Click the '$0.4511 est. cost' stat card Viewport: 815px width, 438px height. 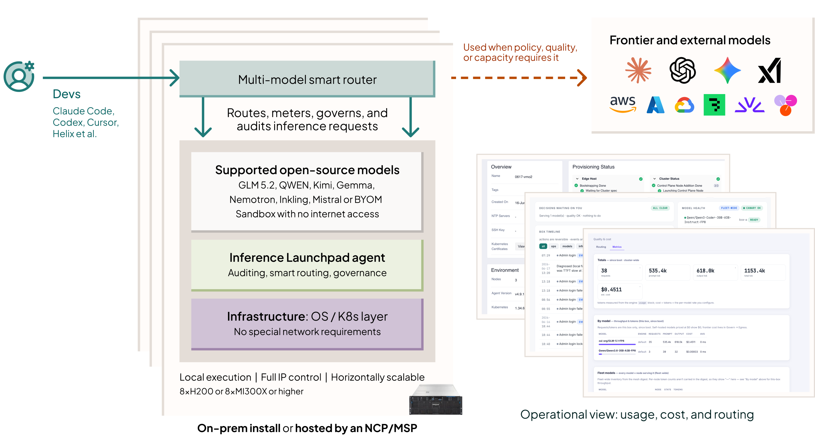click(620, 292)
